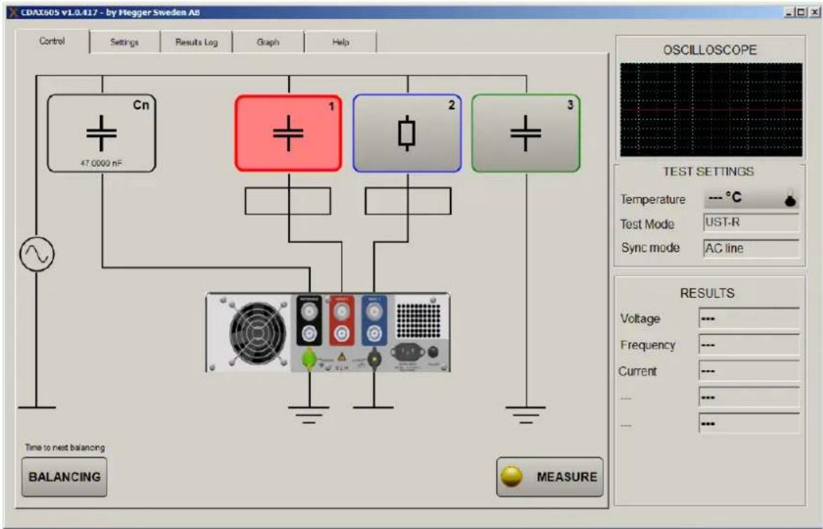The width and height of the screenshot is (823, 529).
Task: Select green capacitor channel 3
Action: [x=526, y=133]
